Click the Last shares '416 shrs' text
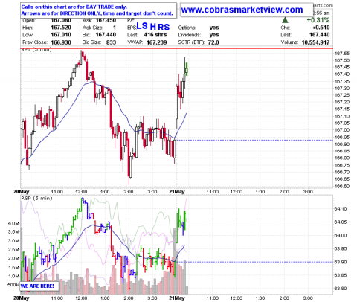The height and width of the screenshot is (302, 357). (155, 35)
